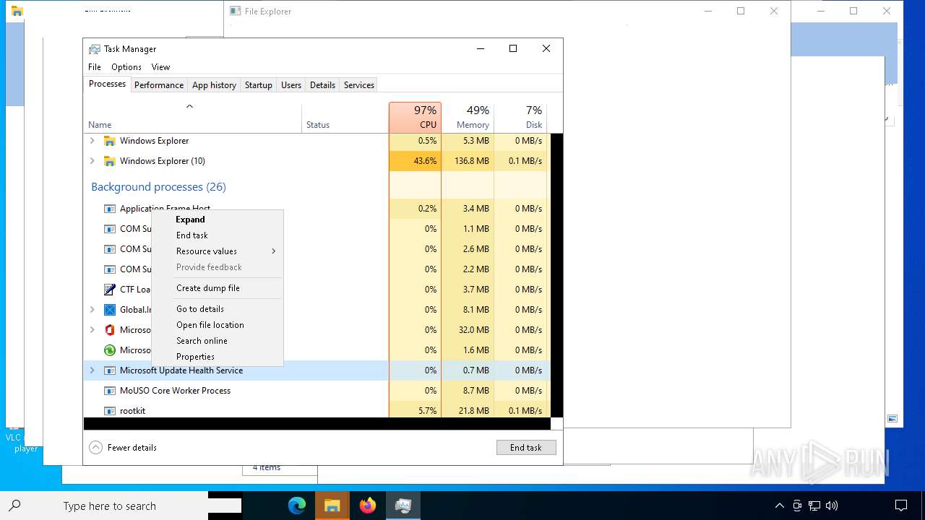Click the CTF Loader pen icon

coord(110,290)
